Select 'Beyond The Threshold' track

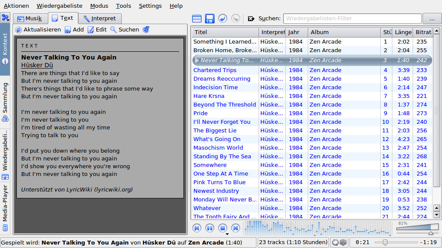coord(312,104)
